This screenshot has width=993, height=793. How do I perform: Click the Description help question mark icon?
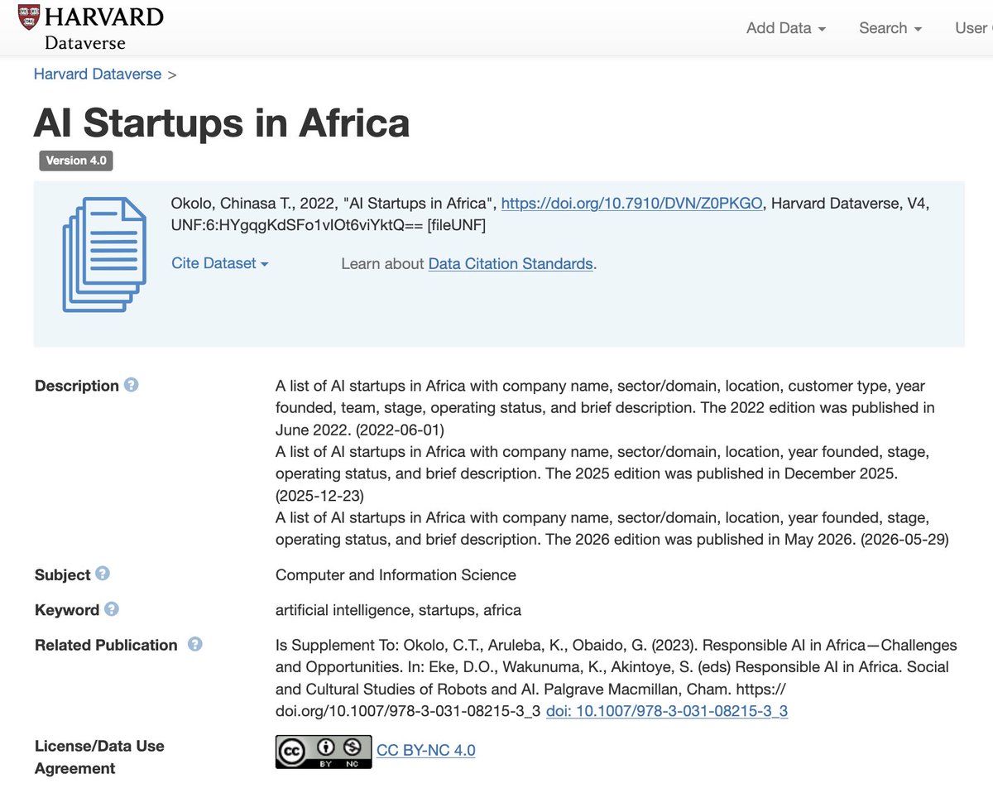(x=131, y=385)
